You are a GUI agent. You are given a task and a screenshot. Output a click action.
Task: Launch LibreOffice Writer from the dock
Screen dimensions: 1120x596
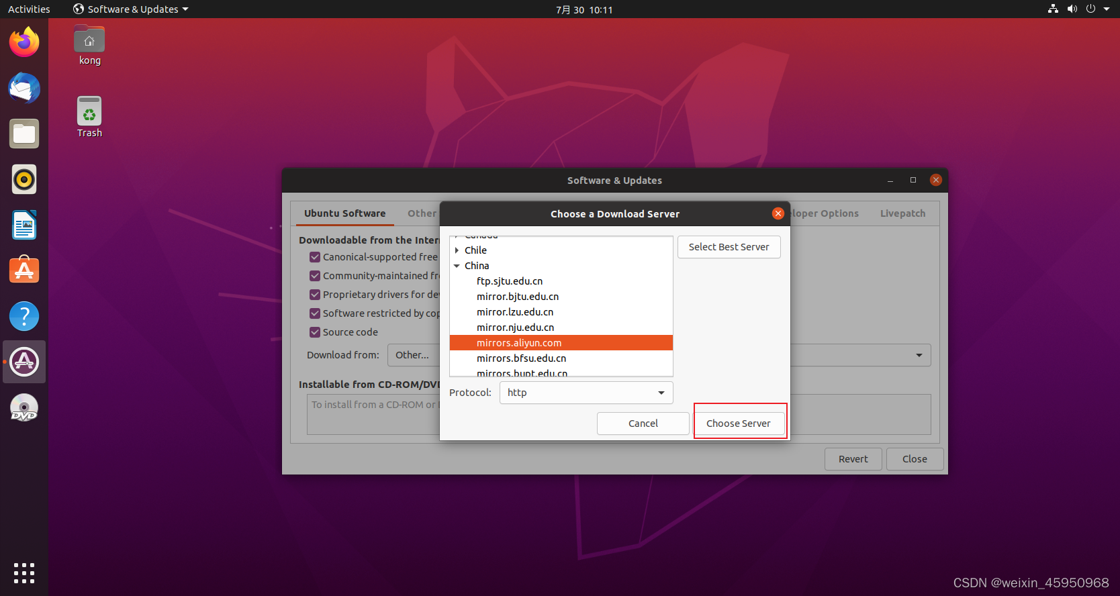24,225
